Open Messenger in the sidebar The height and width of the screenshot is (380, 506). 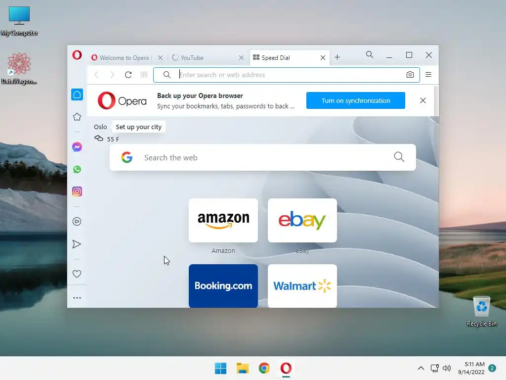pyautogui.click(x=77, y=147)
